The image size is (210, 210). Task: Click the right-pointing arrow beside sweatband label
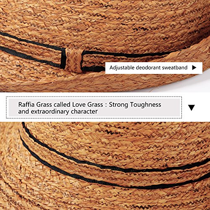(194, 68)
